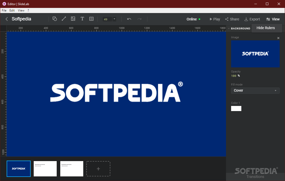Open the ? help menu
This screenshot has width=285, height=181.
[28, 10]
